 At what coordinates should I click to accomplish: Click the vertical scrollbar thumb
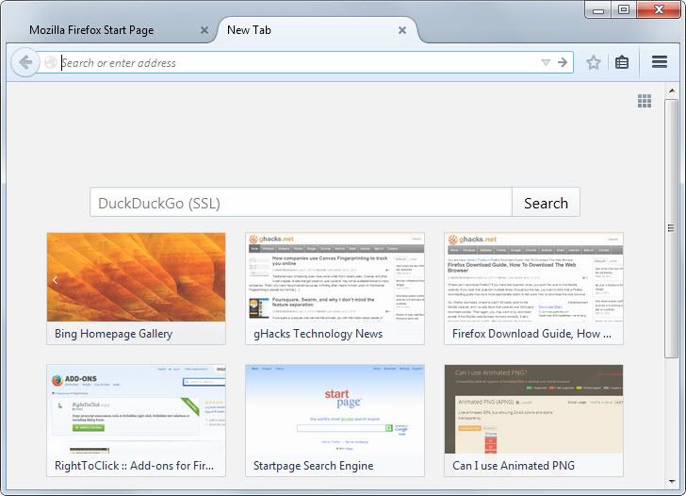pos(671,228)
